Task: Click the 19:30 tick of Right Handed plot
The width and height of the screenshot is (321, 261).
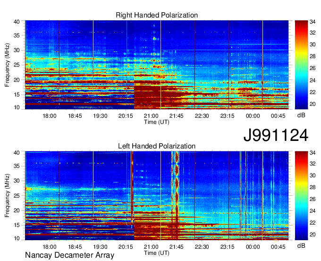Action: [x=100, y=116]
